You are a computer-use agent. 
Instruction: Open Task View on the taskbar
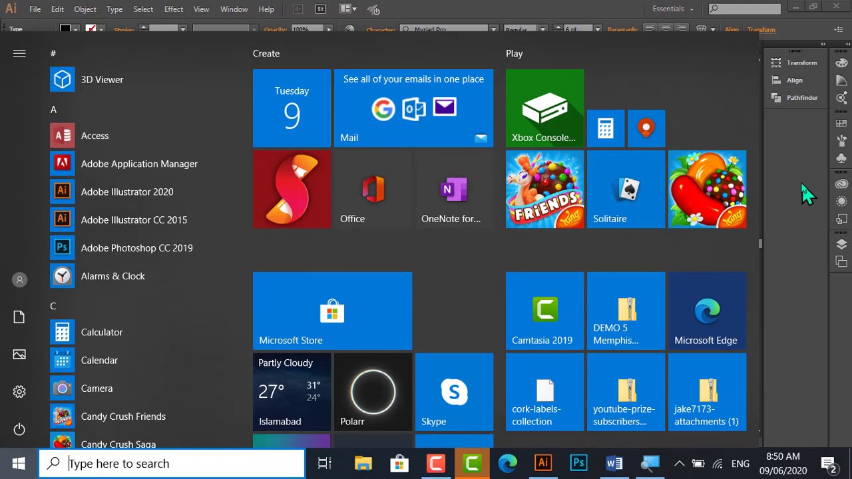324,464
